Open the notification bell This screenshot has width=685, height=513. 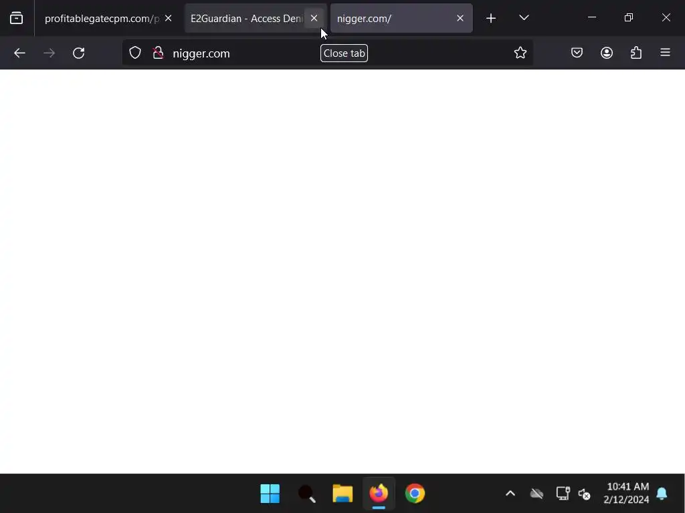662,494
